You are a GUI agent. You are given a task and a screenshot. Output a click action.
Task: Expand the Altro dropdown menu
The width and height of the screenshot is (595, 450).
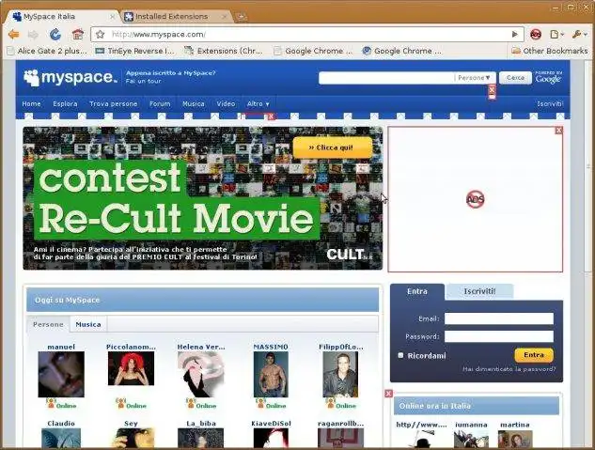tap(258, 104)
